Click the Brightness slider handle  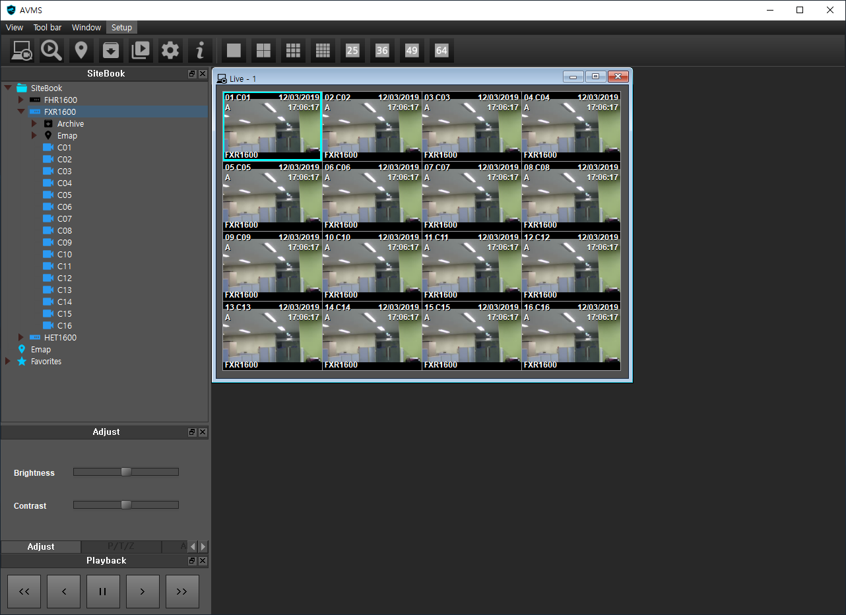coord(126,472)
